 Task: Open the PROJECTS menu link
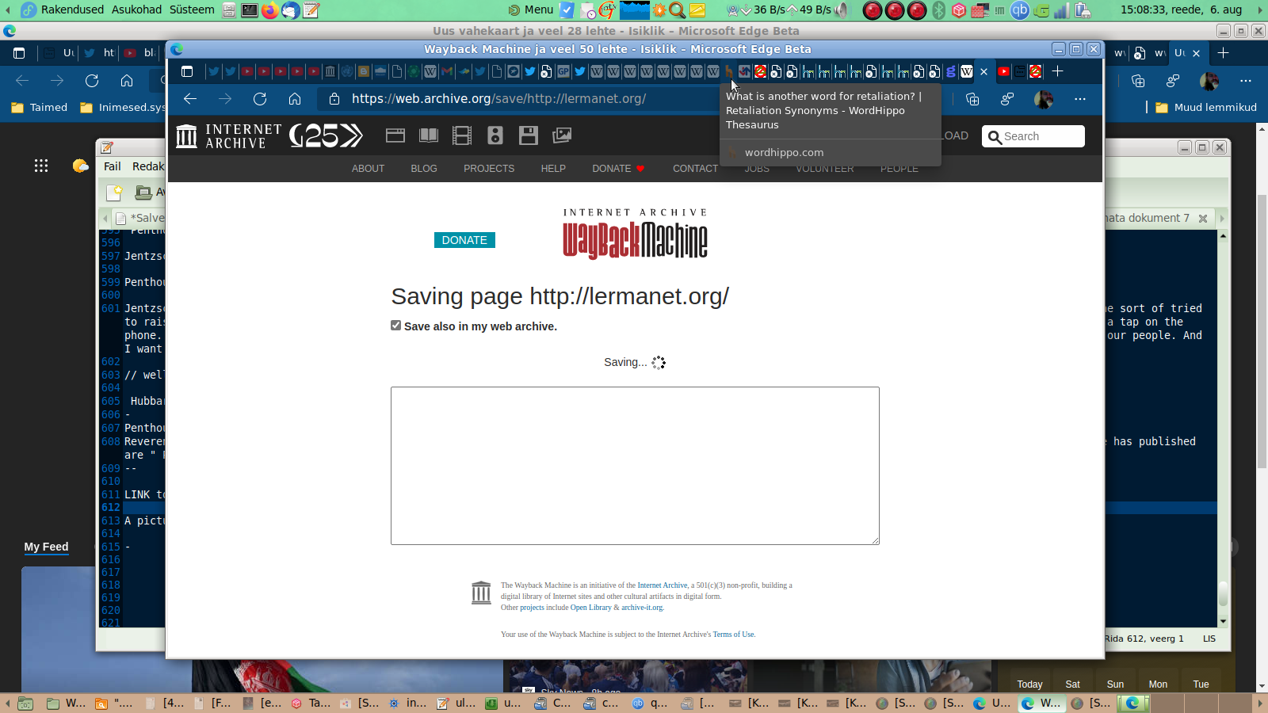[x=489, y=169]
